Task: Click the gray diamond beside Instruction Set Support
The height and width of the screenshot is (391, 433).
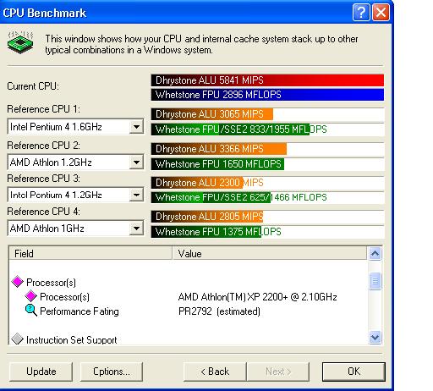Action: [x=18, y=339]
